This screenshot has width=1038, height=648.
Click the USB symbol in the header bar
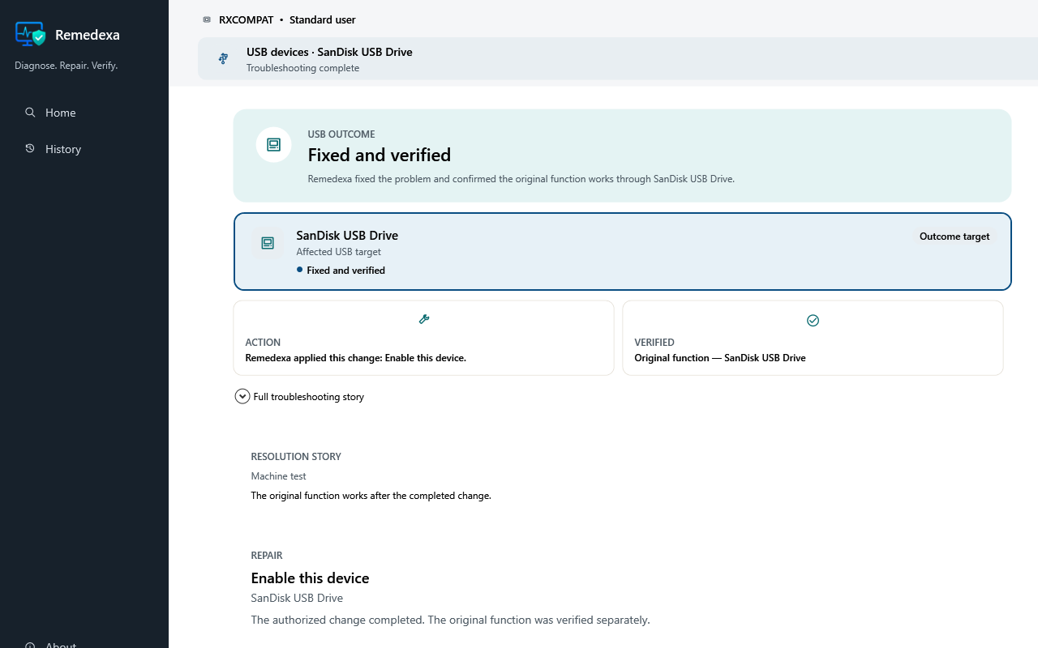tap(224, 58)
